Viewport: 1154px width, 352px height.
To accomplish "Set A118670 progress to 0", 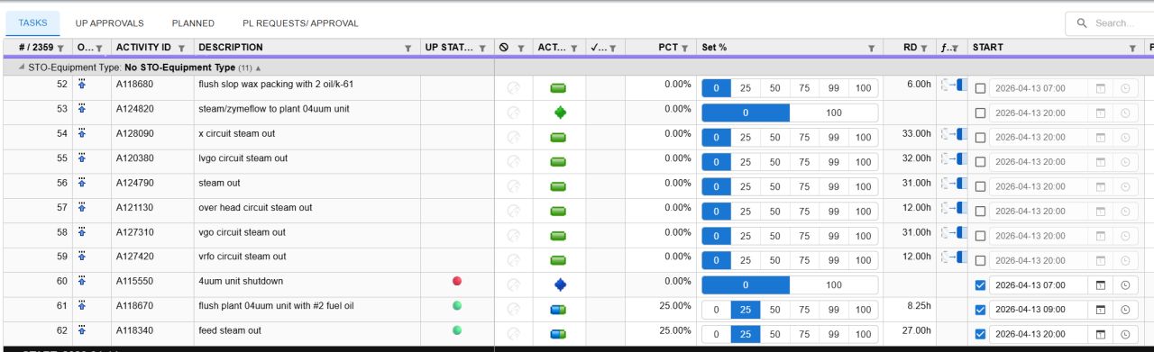I will click(716, 310).
